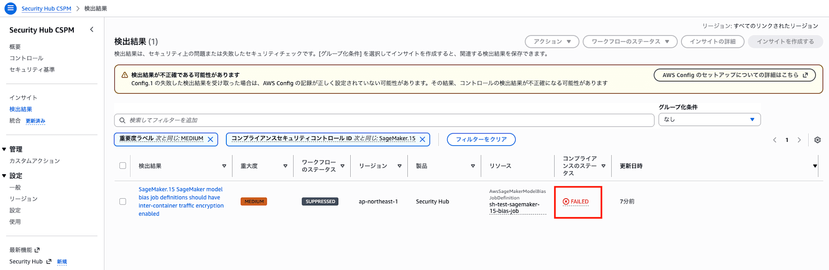Image resolution: width=829 pixels, height=270 pixels.
Task: Click Security Hub CSPM breadcrumb link
Action: click(46, 8)
